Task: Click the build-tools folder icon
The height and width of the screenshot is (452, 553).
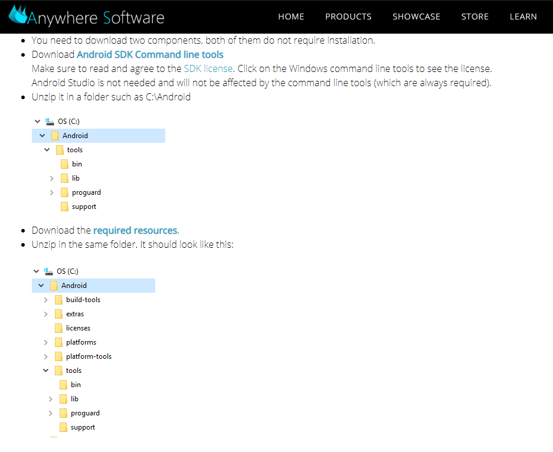Action: click(58, 300)
